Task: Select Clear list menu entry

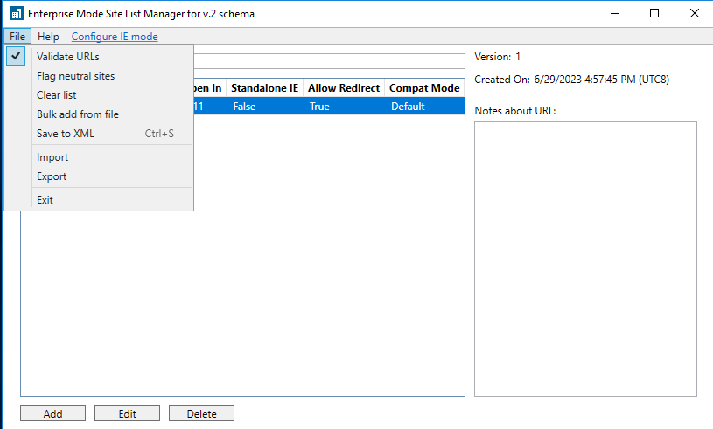Action: pos(99,95)
